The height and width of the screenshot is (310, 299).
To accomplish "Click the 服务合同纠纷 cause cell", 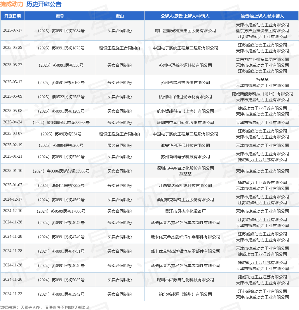I will point(120,145).
